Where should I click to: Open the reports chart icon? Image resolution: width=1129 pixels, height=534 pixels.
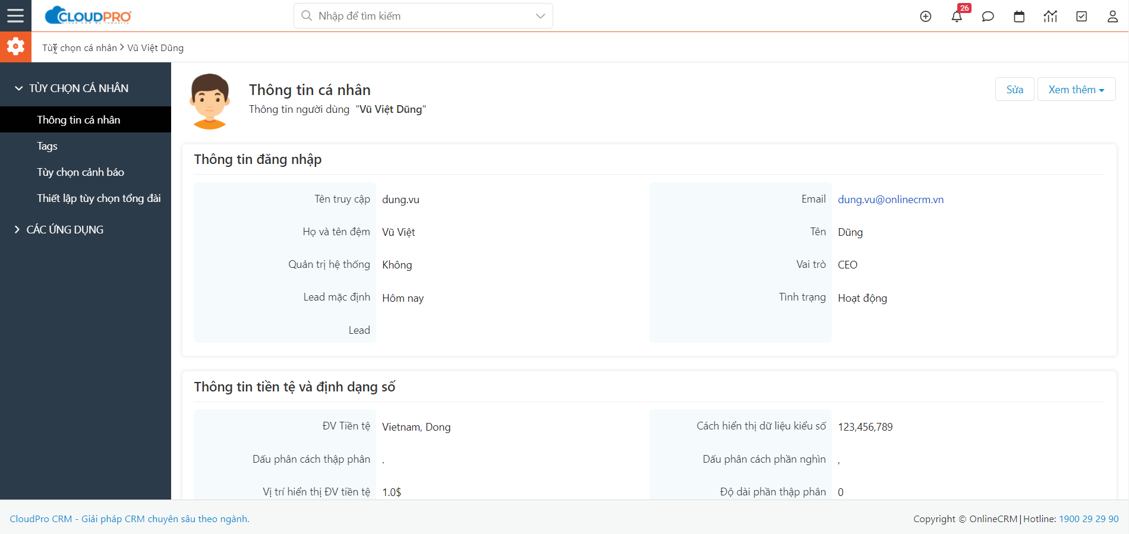pos(1051,17)
